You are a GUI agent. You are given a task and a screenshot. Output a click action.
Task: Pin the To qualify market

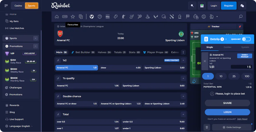58,78
